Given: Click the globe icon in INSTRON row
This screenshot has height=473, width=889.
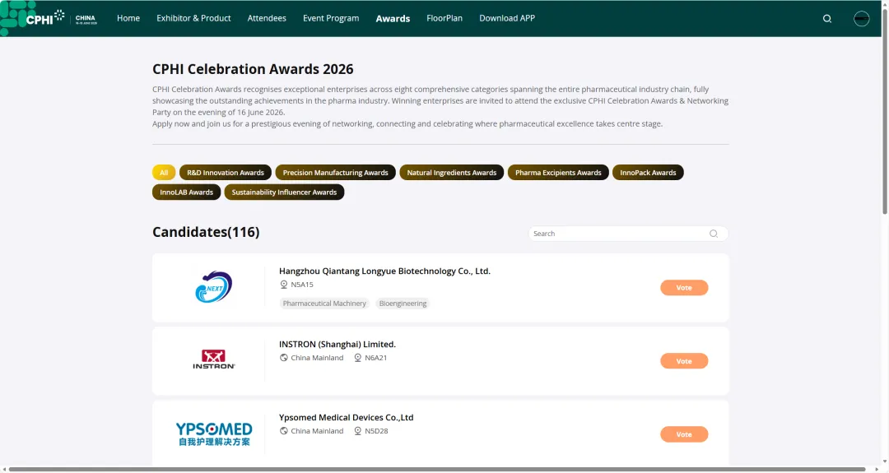Looking at the screenshot, I should click(x=283, y=358).
